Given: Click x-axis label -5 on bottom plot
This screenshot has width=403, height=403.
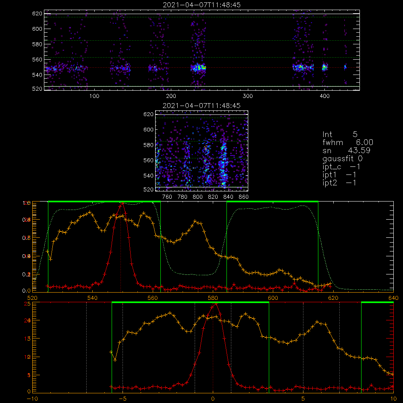Looking at the screenshot, I should point(123,399).
